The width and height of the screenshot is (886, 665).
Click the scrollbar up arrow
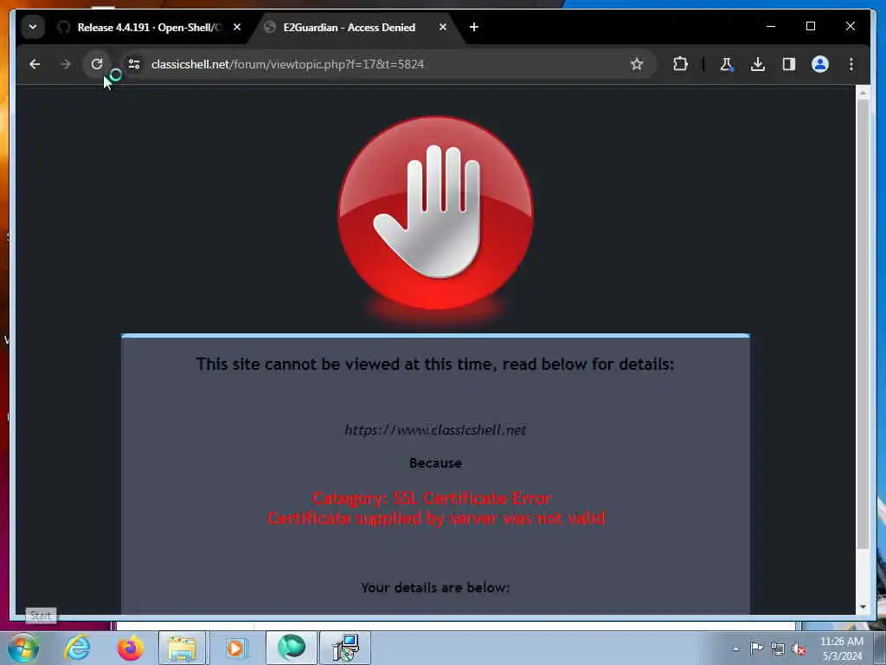pos(863,93)
